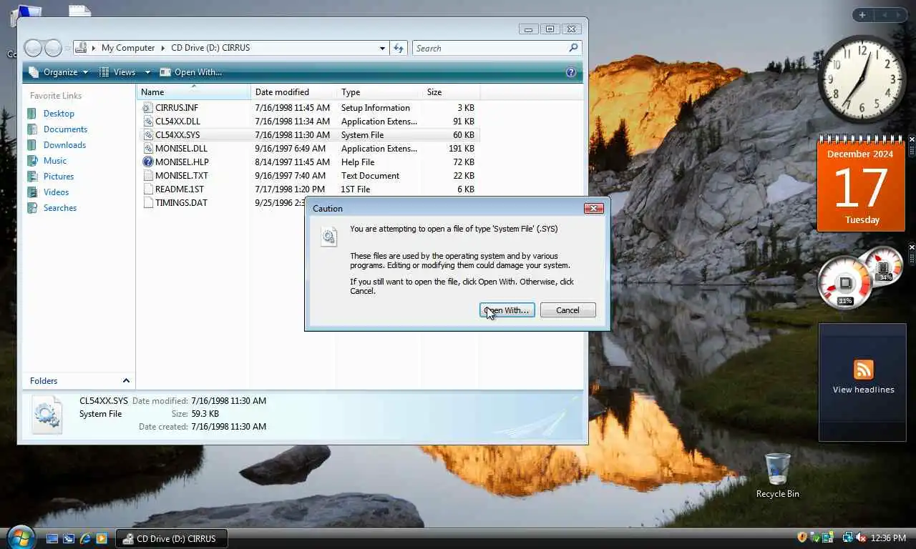Expand the Views dropdown arrow
916x549 pixels.
click(x=147, y=72)
